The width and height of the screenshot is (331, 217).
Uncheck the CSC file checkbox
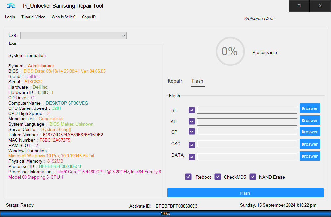192,144
